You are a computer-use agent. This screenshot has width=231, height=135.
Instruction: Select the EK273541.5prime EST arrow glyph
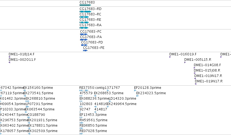coord(25,96)
